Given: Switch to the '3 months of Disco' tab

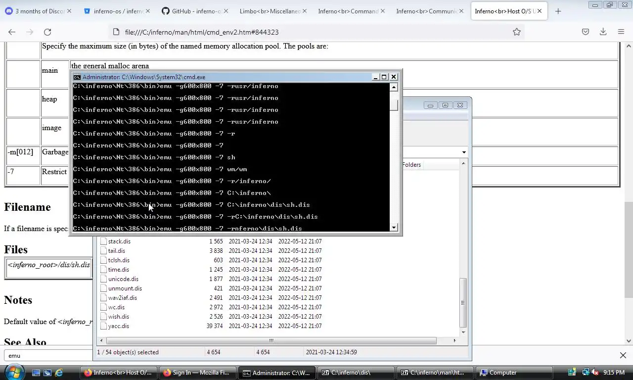Looking at the screenshot, I should coord(39,11).
